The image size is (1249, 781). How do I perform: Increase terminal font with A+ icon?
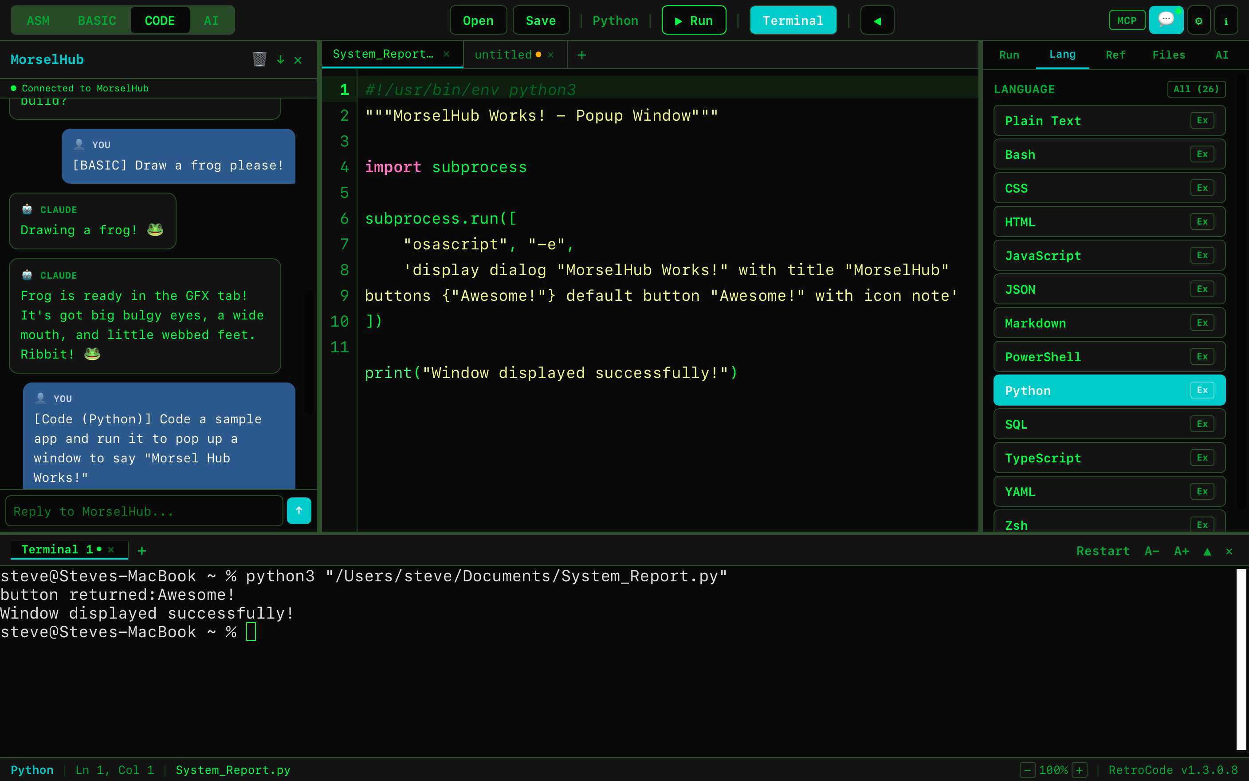[x=1182, y=551]
